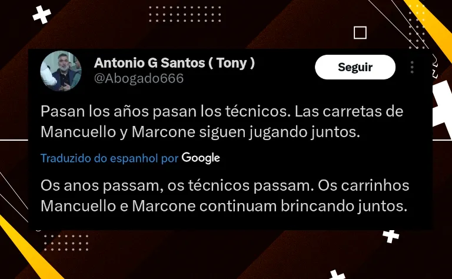Viewport: 452px width, 279px height.
Task: Open the @Abogado666 handle link
Action: coord(139,78)
